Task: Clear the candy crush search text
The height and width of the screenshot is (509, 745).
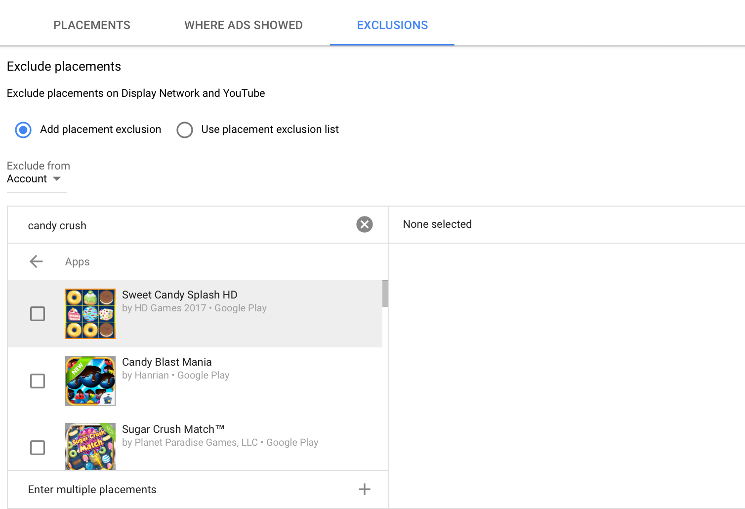Action: (x=365, y=224)
